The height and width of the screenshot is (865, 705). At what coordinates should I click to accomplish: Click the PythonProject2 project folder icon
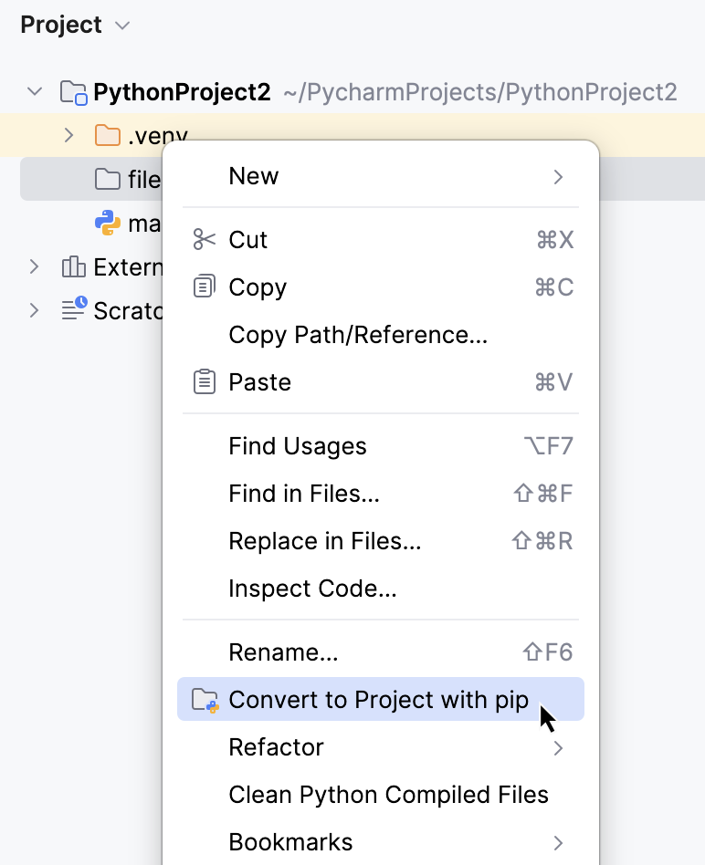[73, 92]
